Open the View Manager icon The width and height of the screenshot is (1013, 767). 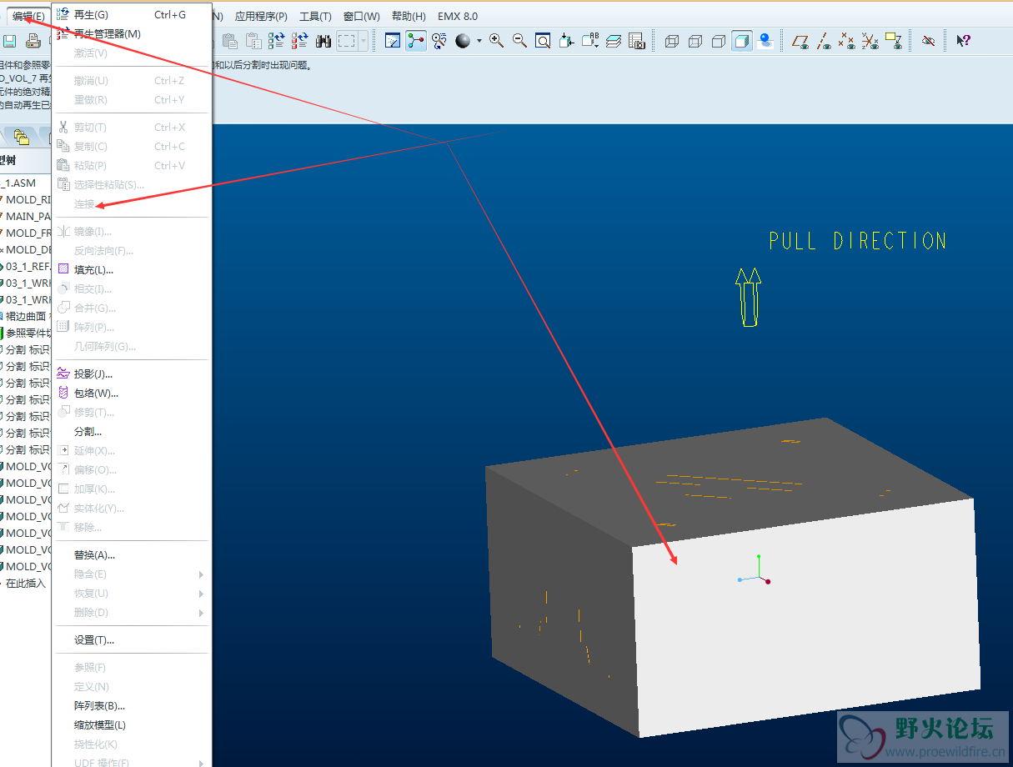(637, 41)
